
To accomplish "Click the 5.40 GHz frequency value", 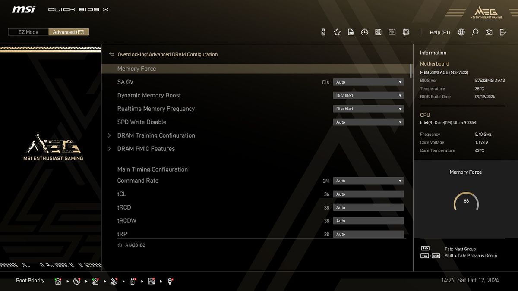I will [483, 135].
